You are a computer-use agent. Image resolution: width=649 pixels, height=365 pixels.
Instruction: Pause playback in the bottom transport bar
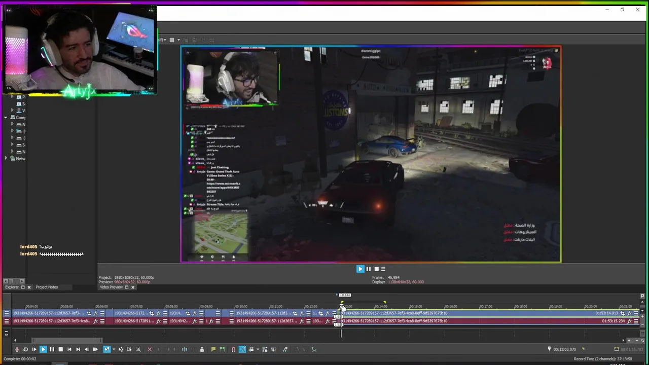pos(52,349)
